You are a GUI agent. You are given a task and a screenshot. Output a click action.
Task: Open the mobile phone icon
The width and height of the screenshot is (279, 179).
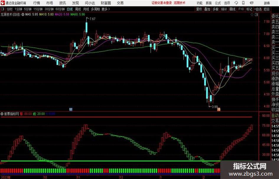tap(243, 3)
